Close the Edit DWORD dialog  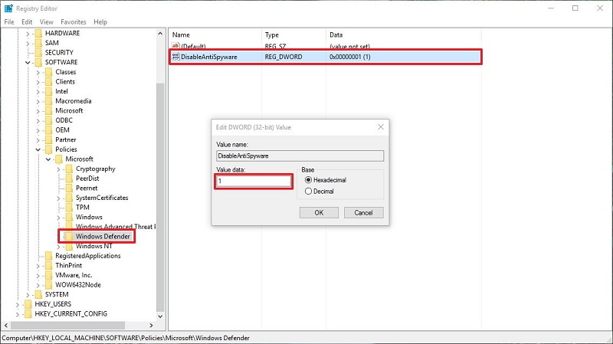click(380, 127)
